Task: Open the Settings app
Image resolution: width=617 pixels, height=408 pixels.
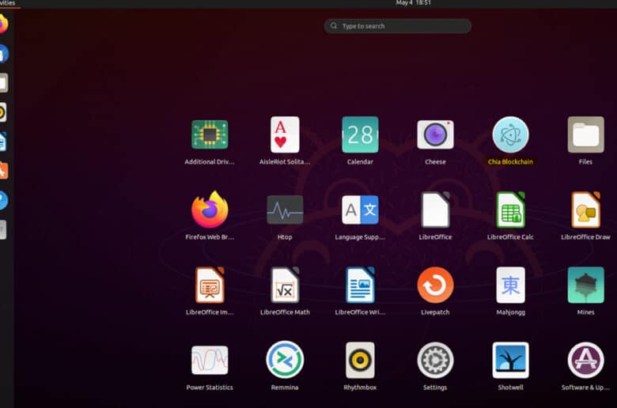Action: (x=435, y=360)
